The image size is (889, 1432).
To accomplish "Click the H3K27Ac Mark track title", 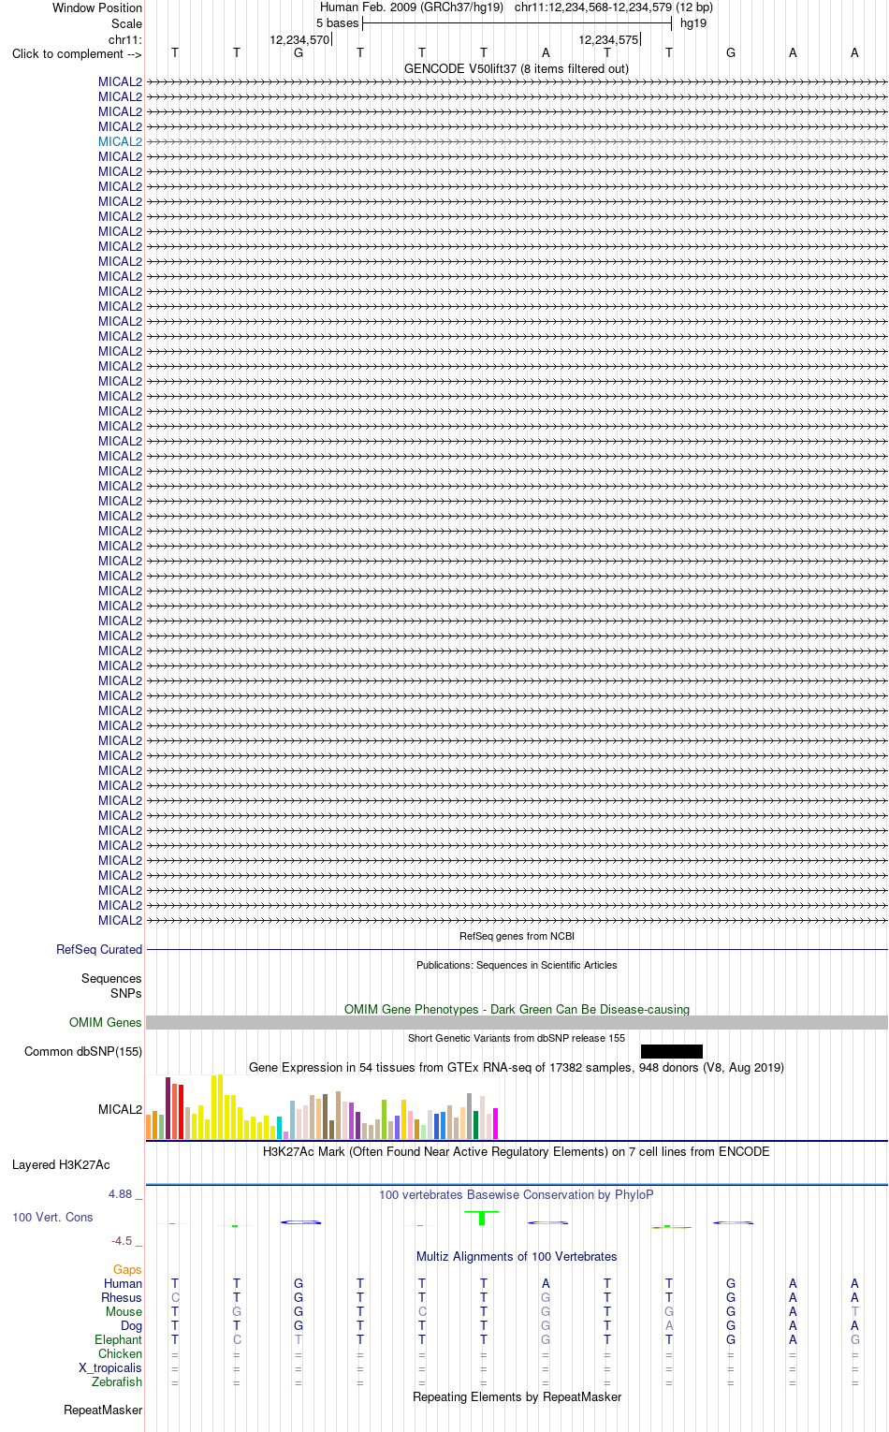I will [517, 1151].
